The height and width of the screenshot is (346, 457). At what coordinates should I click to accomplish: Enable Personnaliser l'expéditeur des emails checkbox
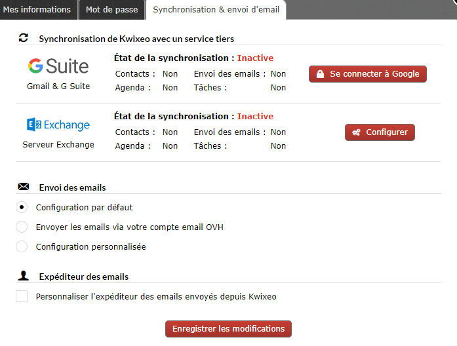click(22, 297)
